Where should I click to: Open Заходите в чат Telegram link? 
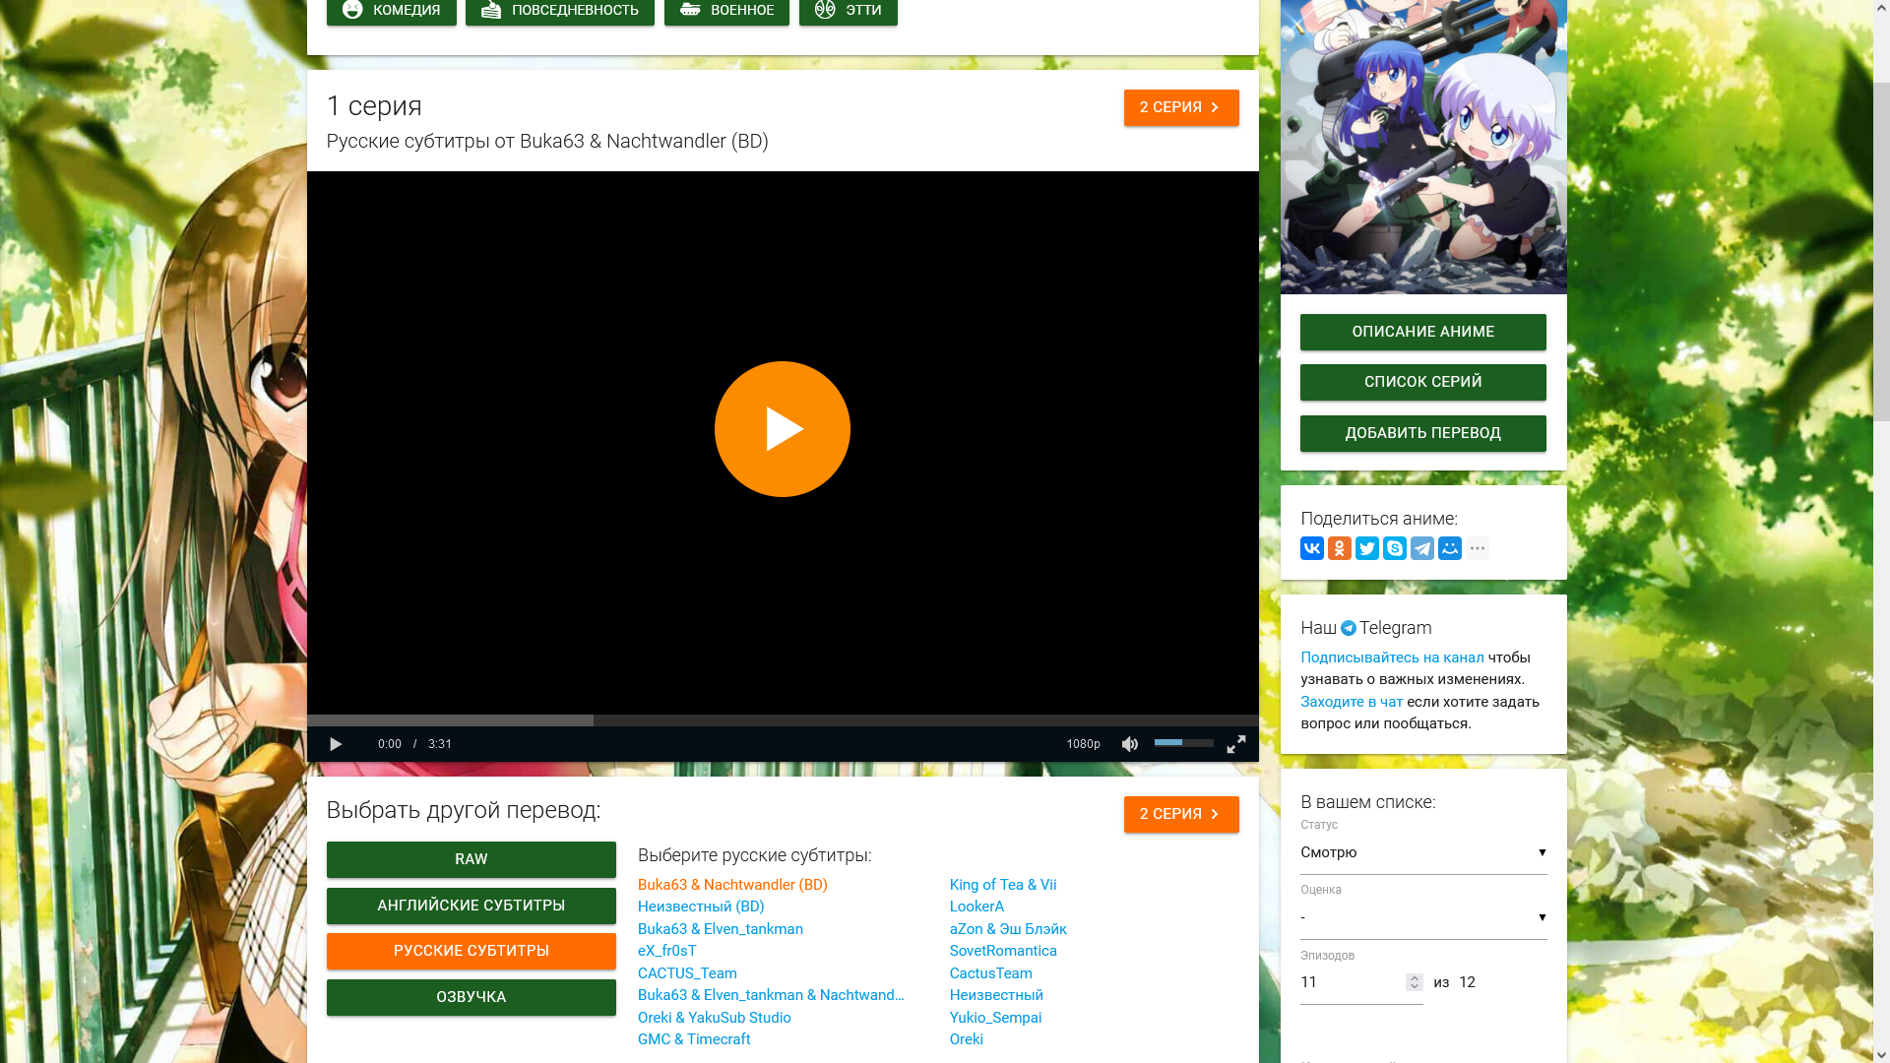pos(1352,702)
